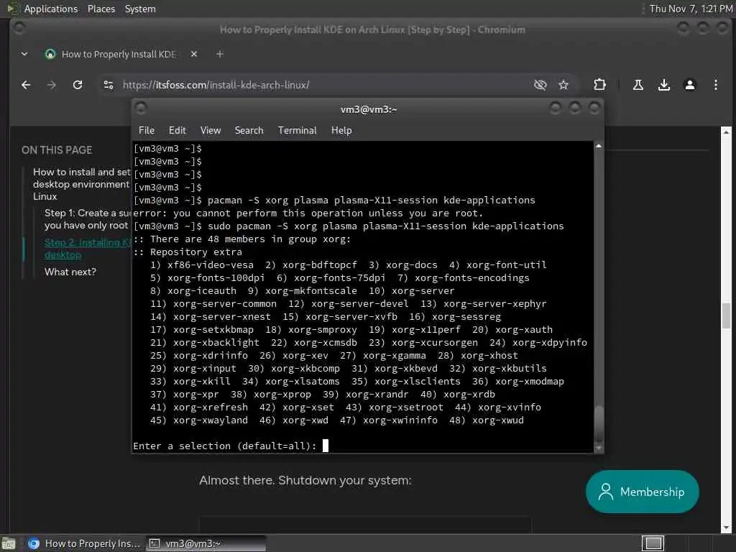
Task: Close the vm3@vm3 terminal window
Action: point(594,109)
